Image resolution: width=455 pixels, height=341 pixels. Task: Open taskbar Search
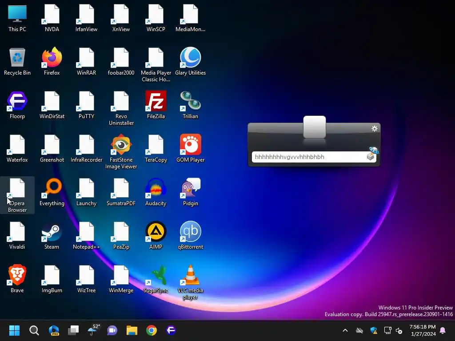[x=34, y=330]
